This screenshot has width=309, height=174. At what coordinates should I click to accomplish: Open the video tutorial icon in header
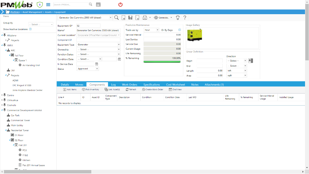point(98,5)
